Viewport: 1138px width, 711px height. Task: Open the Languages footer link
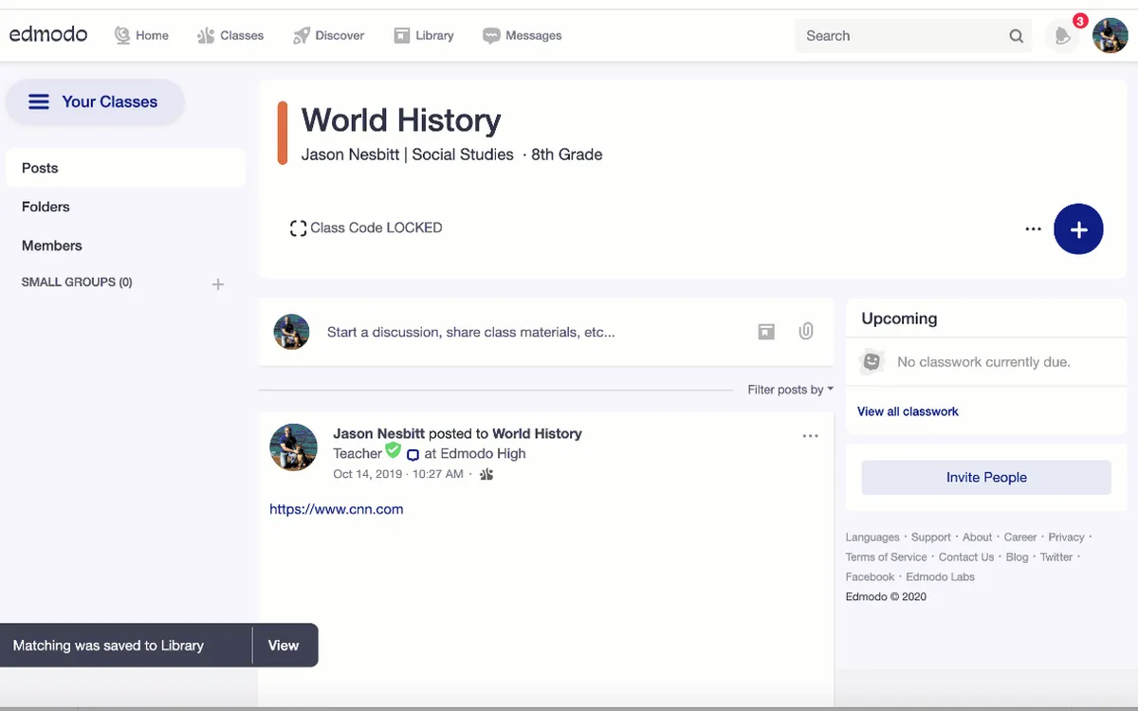(x=872, y=538)
